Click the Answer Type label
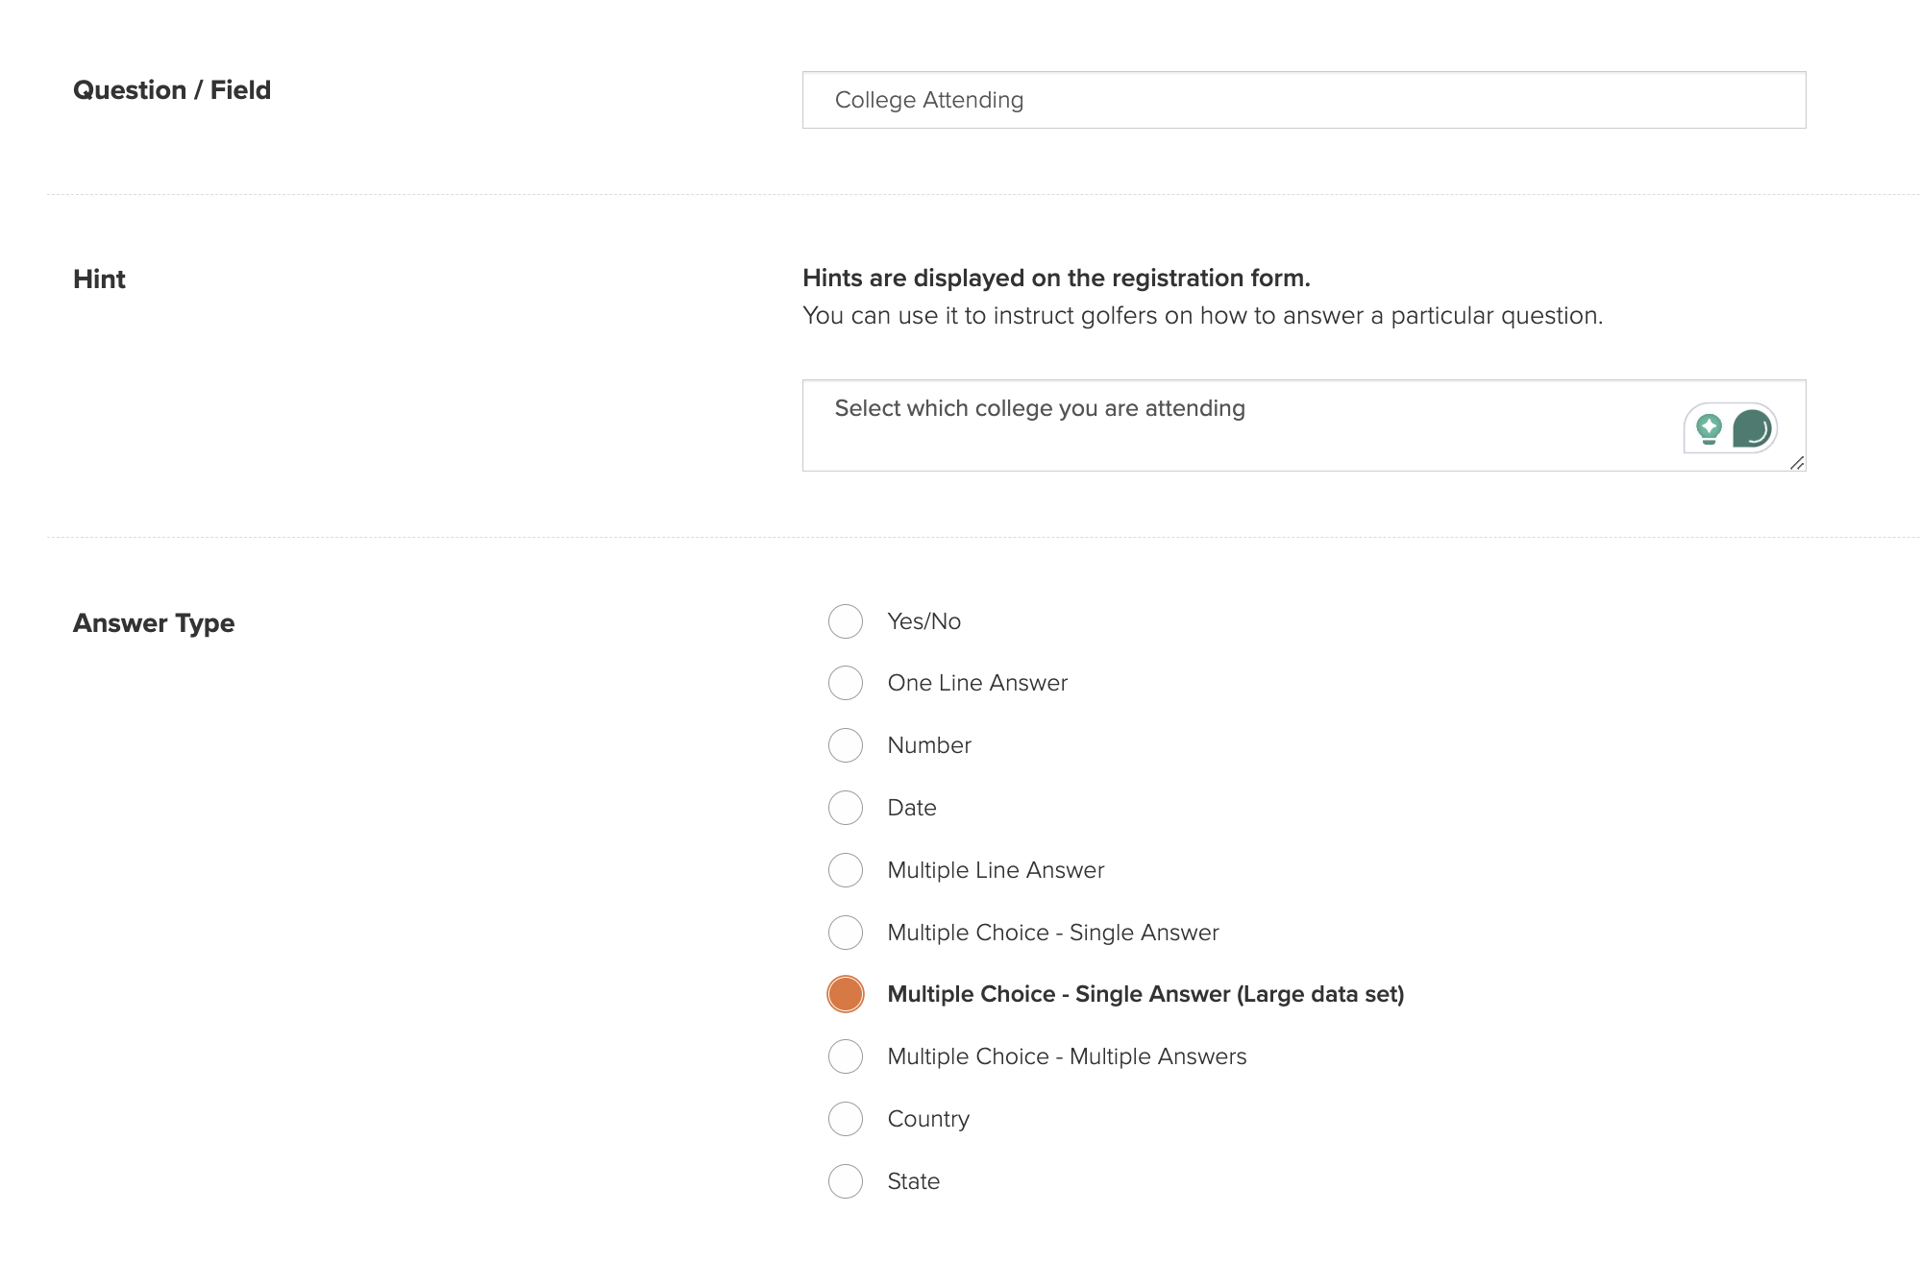The image size is (1920, 1262). coord(154,623)
